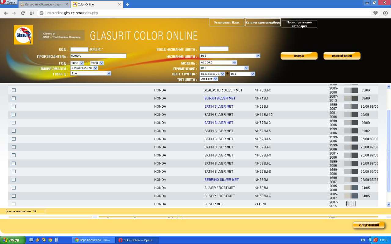Open the 'Серебряный' color group dropdown
Screen dimensions: 391x244
[x=212, y=74]
